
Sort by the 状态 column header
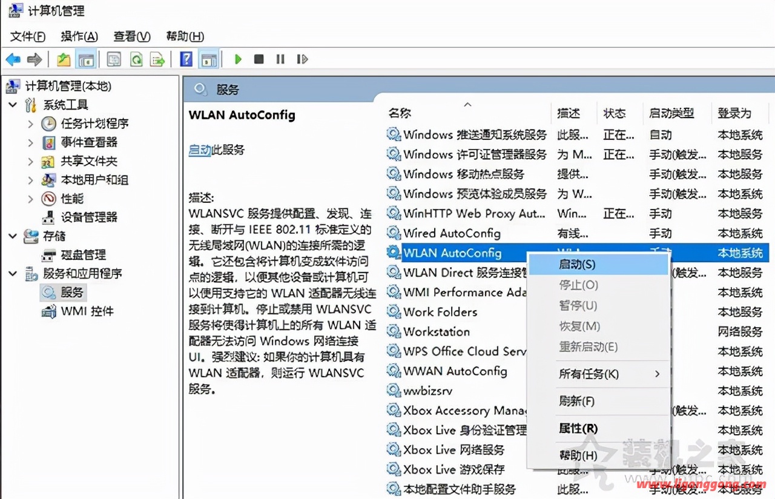pos(615,113)
